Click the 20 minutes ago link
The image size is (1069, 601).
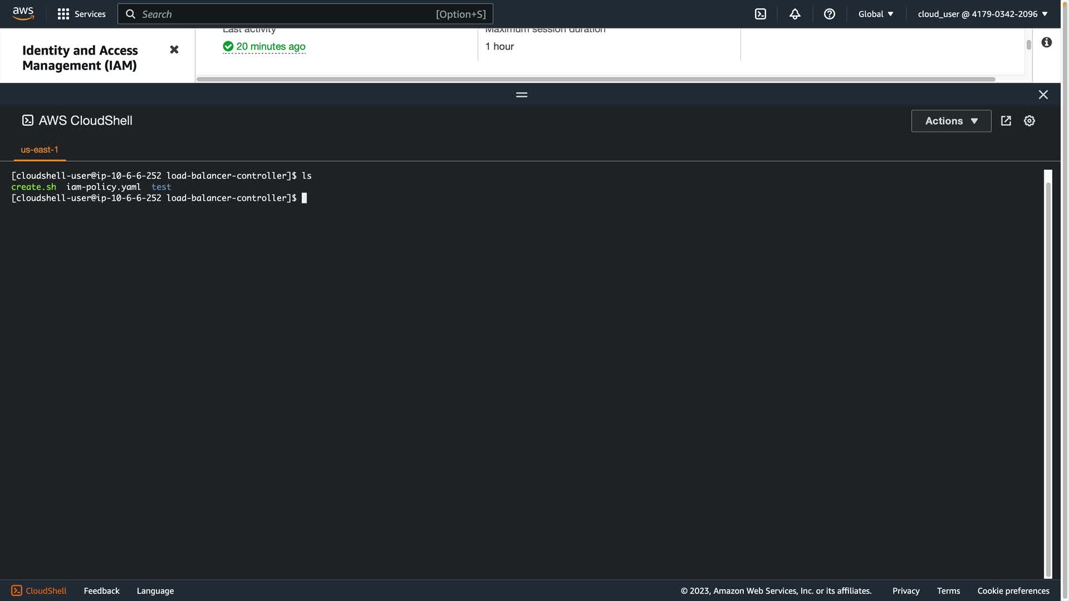(271, 47)
